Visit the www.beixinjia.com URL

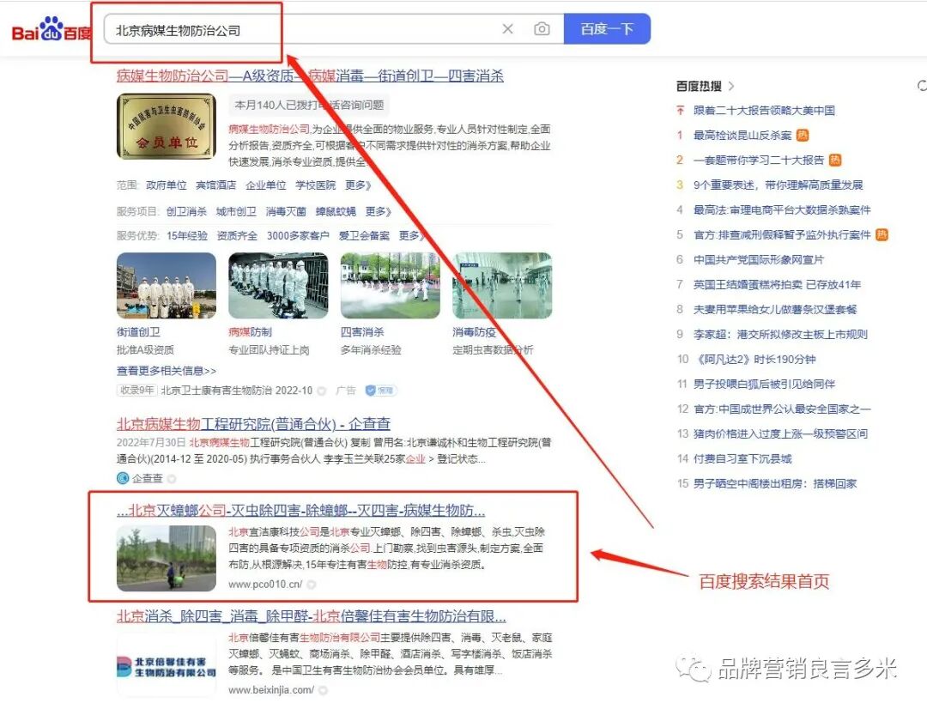pos(271,690)
